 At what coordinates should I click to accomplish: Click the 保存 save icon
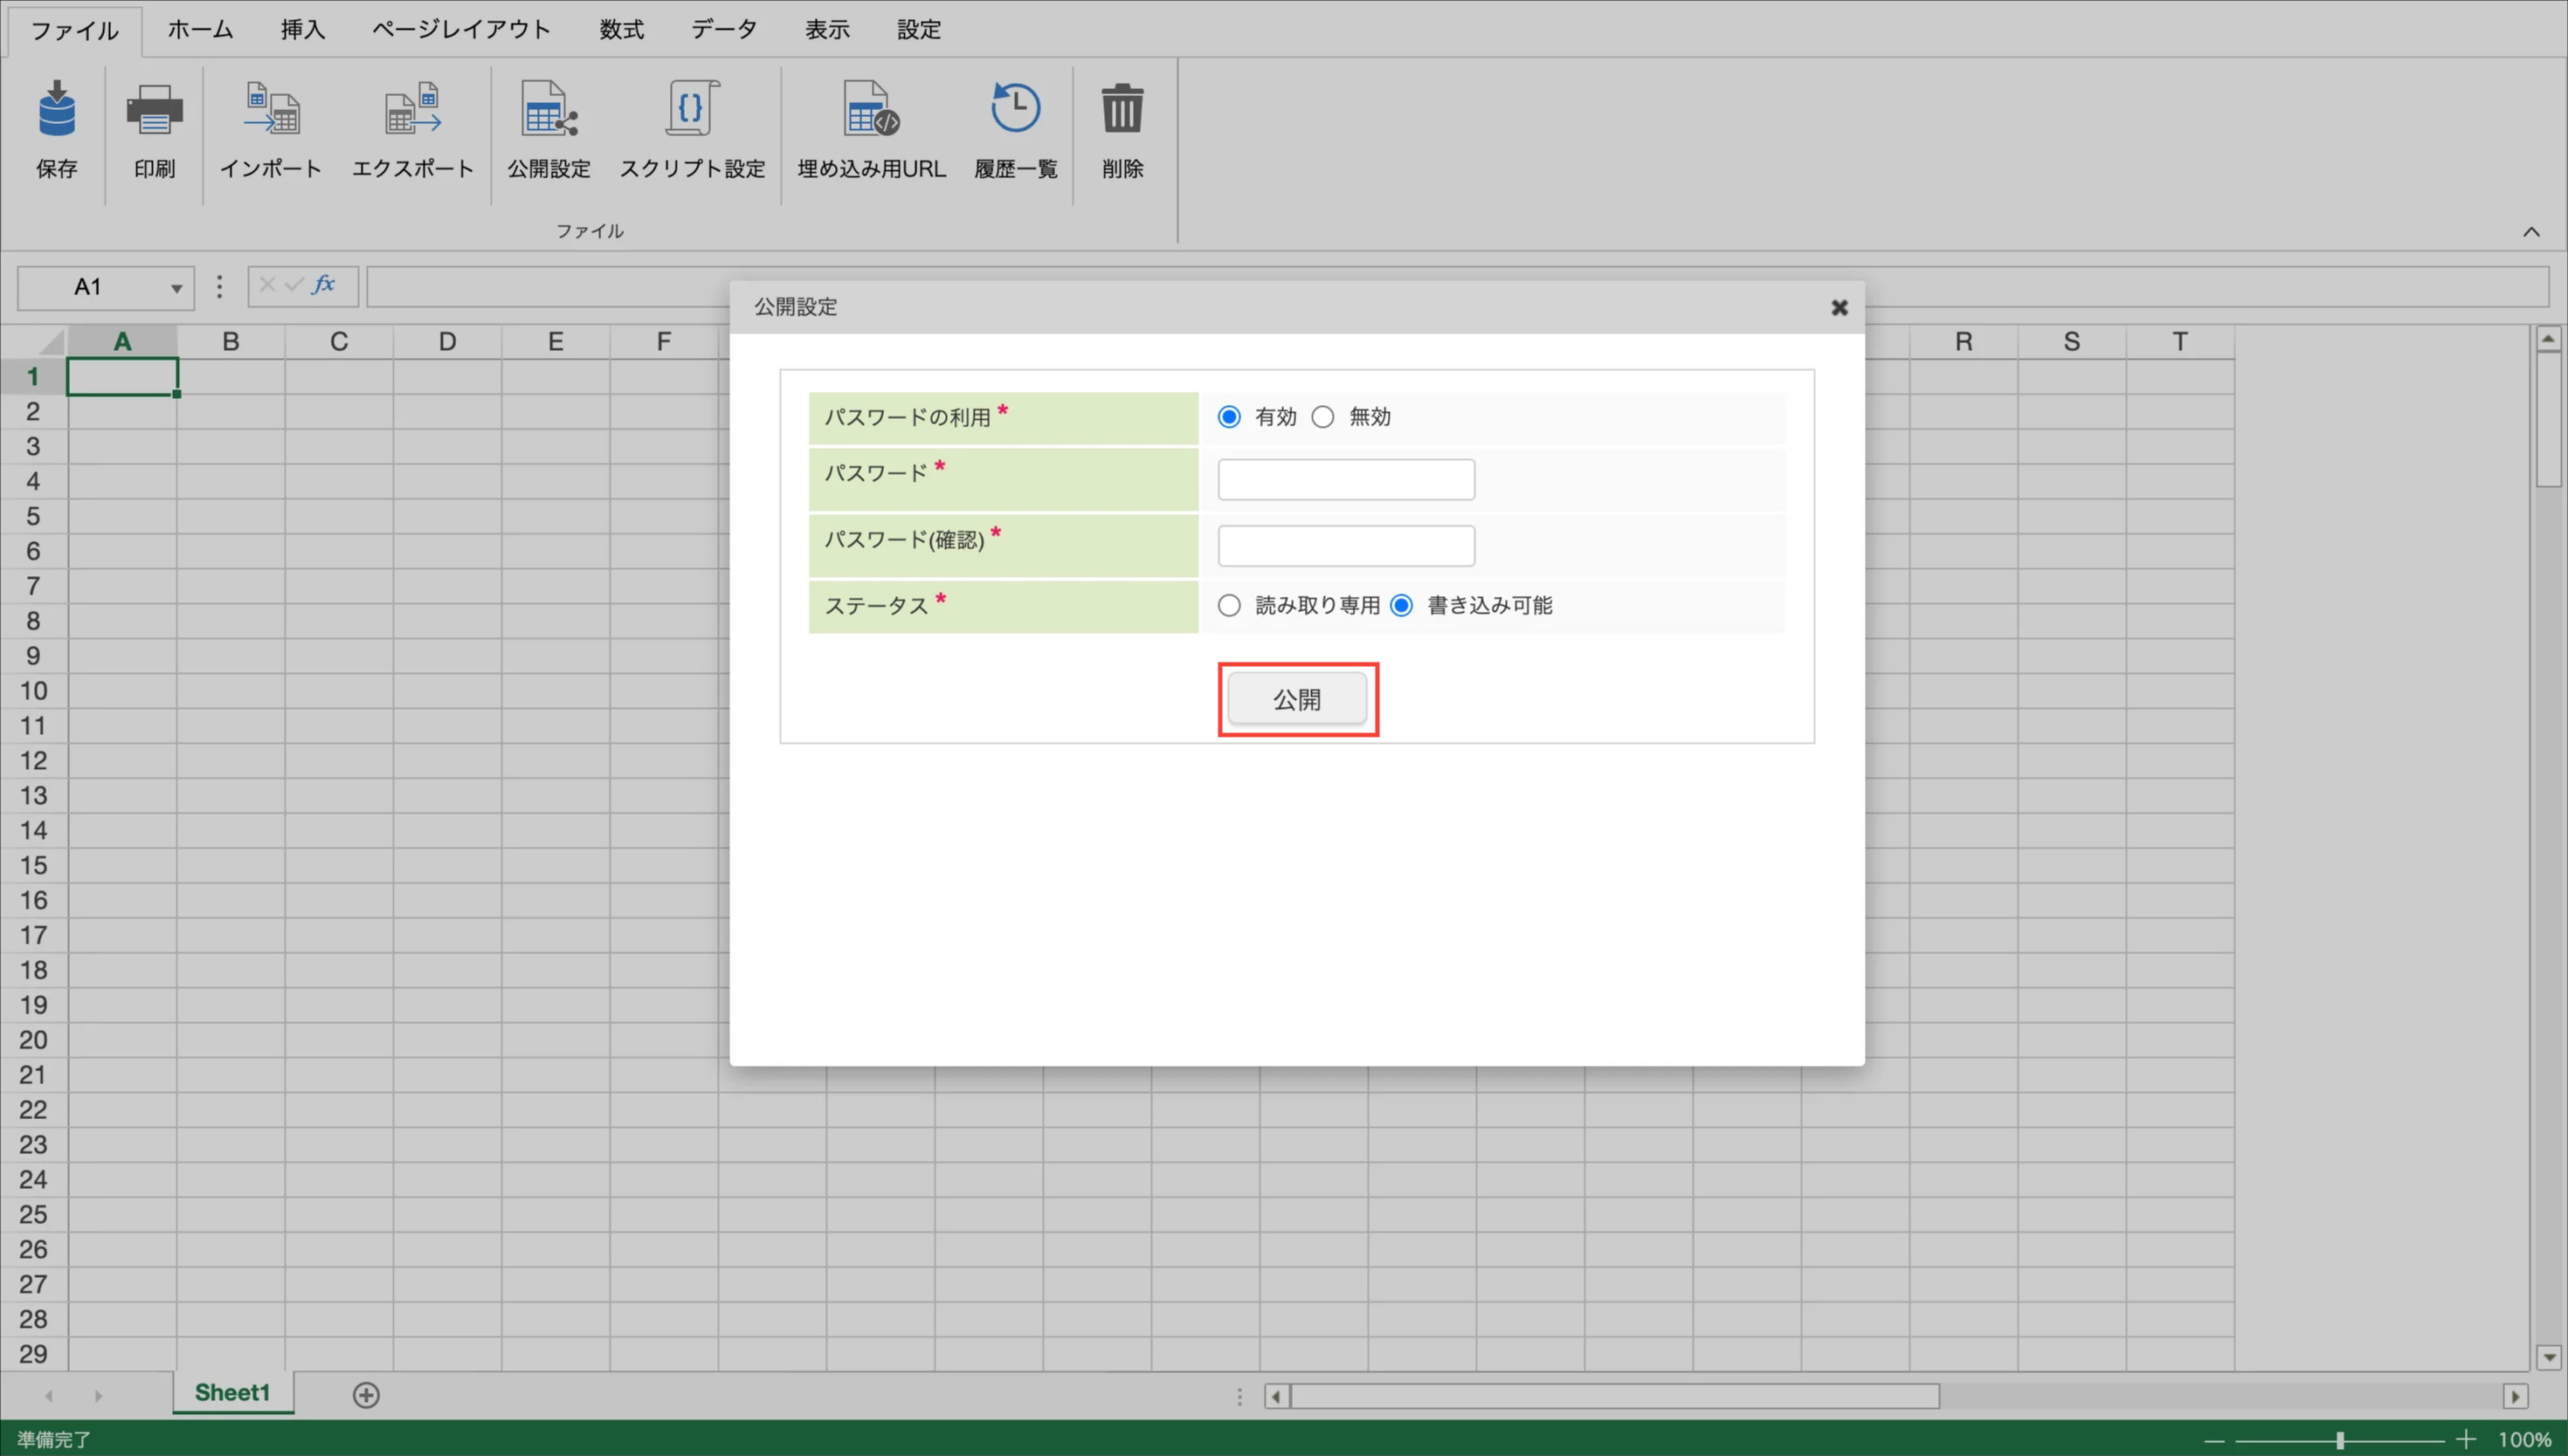[56, 110]
